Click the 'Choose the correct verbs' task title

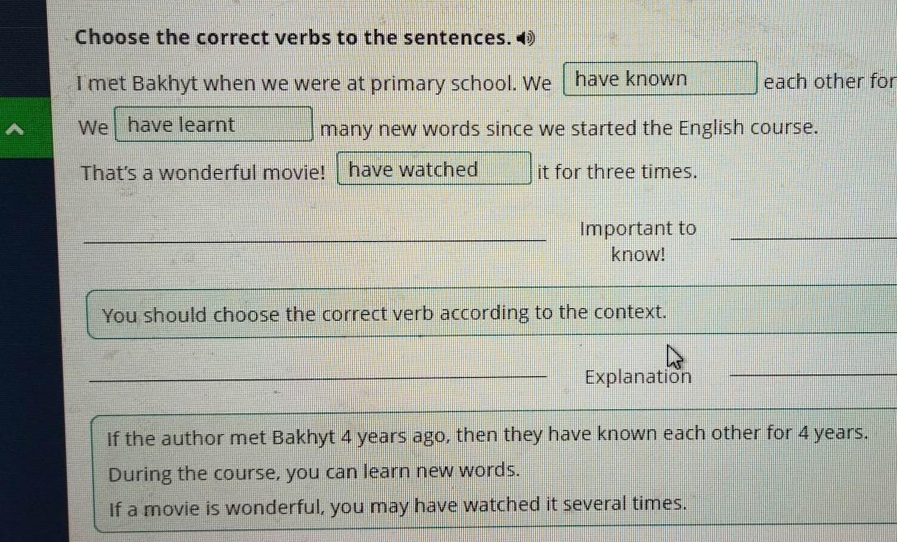292,38
